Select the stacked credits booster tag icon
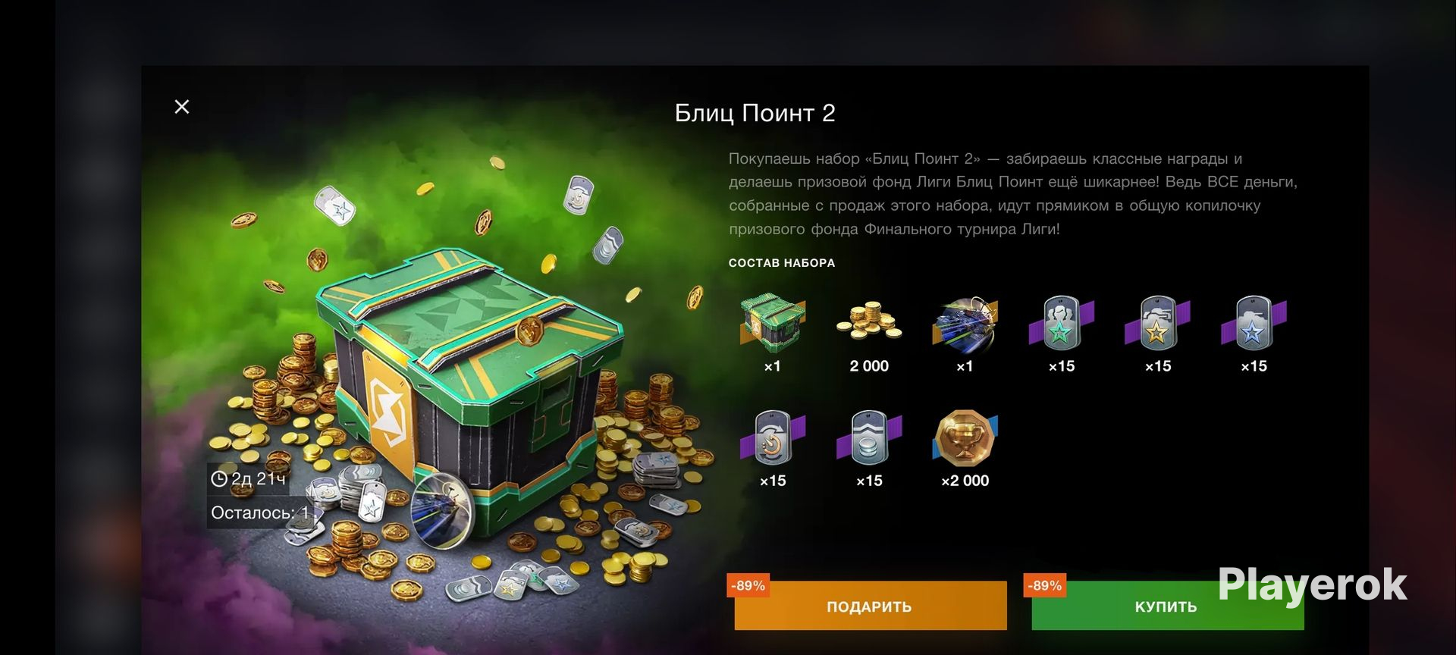1456x655 pixels. (869, 437)
